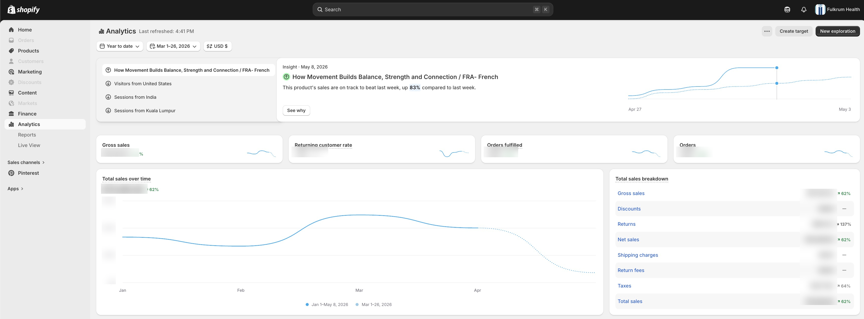The width and height of the screenshot is (864, 319).
Task: Open the Gross sales metric card
Action: tap(189, 149)
